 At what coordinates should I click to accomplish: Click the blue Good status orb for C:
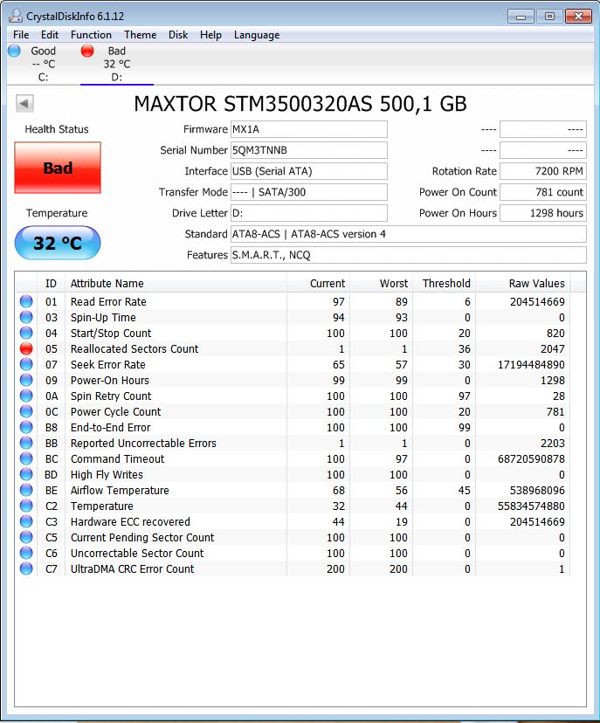pyautogui.click(x=14, y=51)
